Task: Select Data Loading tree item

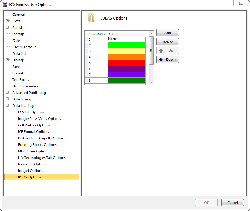Action: [23, 106]
